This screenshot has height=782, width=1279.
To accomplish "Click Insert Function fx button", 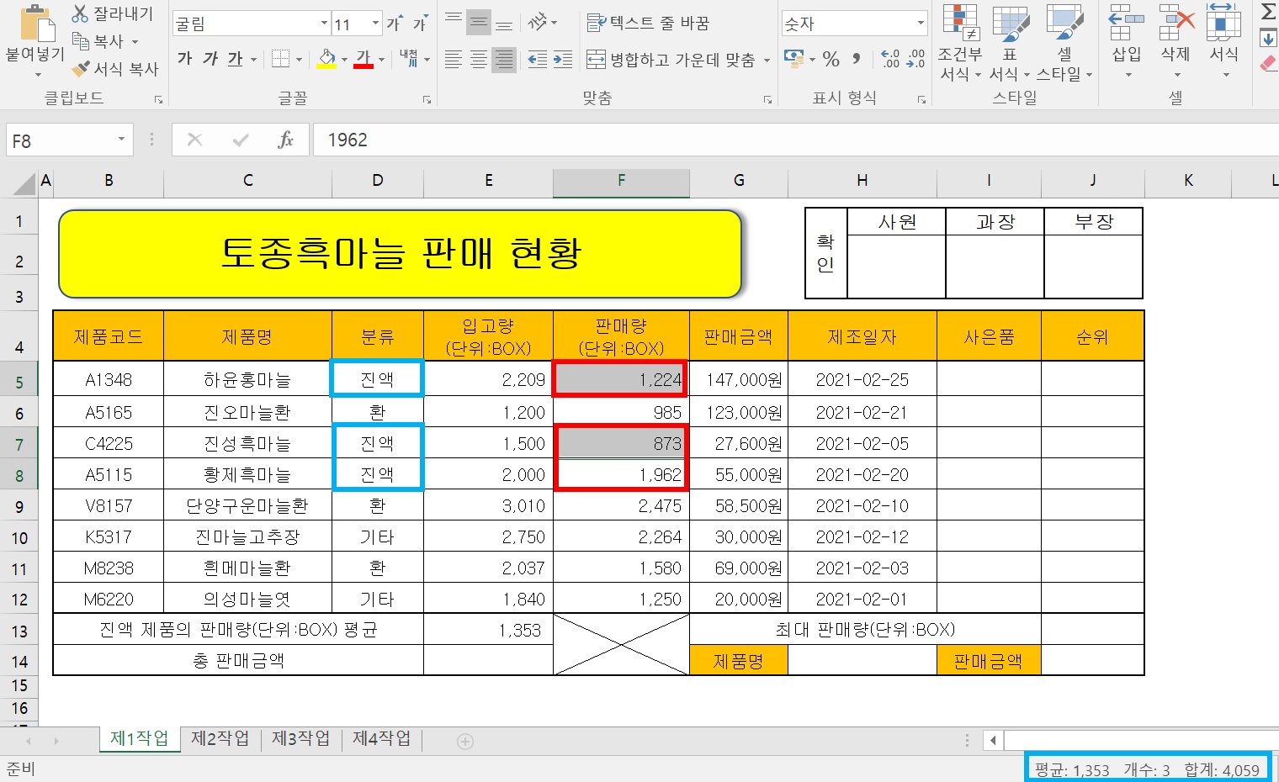I will (285, 140).
